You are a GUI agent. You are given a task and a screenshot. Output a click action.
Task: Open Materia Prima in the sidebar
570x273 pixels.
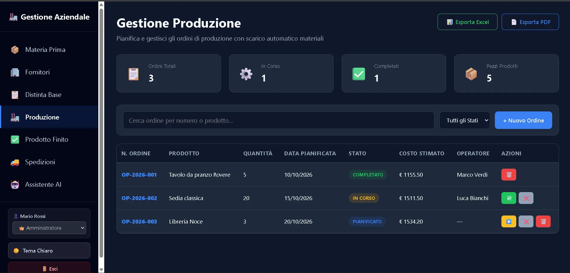tap(49, 50)
